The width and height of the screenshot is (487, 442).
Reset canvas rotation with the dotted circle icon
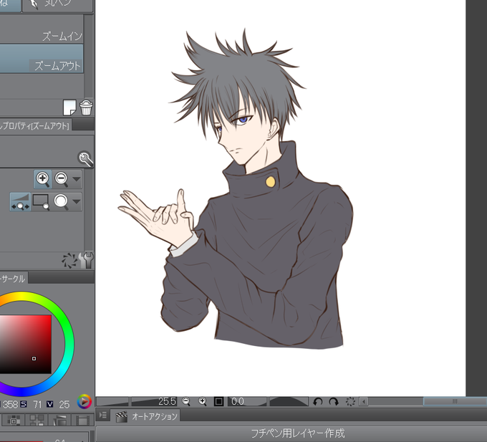point(351,402)
